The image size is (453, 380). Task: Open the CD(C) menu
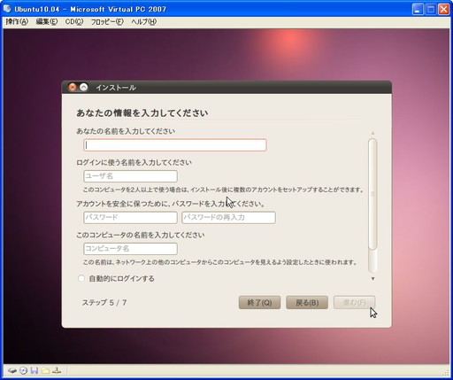(74, 22)
